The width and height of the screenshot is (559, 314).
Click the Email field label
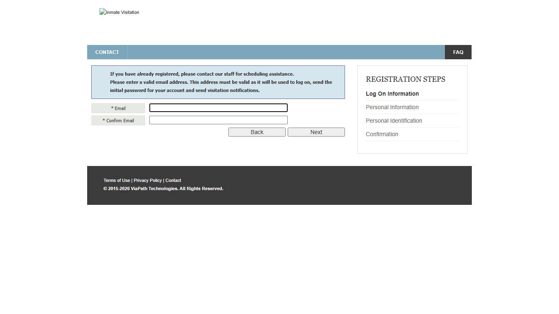(118, 108)
